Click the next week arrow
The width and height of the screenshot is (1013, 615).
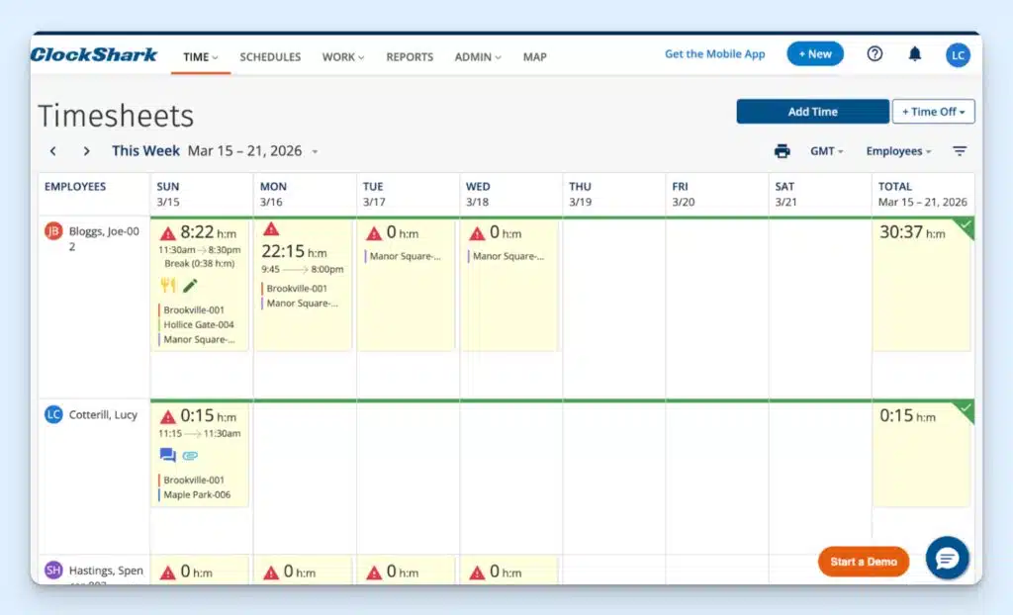tap(86, 151)
